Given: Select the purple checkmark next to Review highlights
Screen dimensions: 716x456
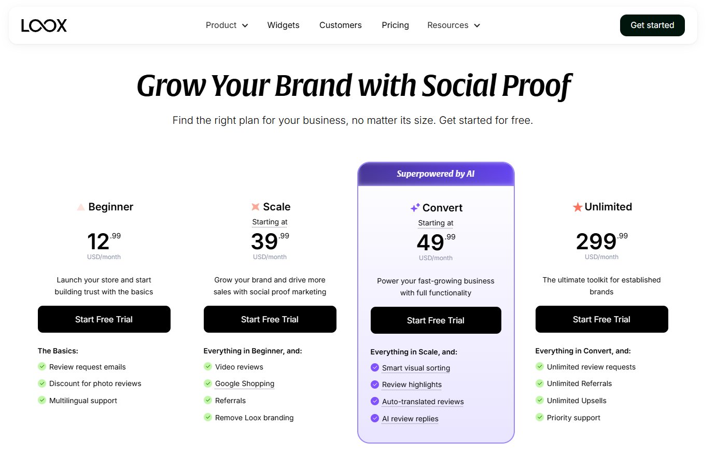Looking at the screenshot, I should [374, 384].
